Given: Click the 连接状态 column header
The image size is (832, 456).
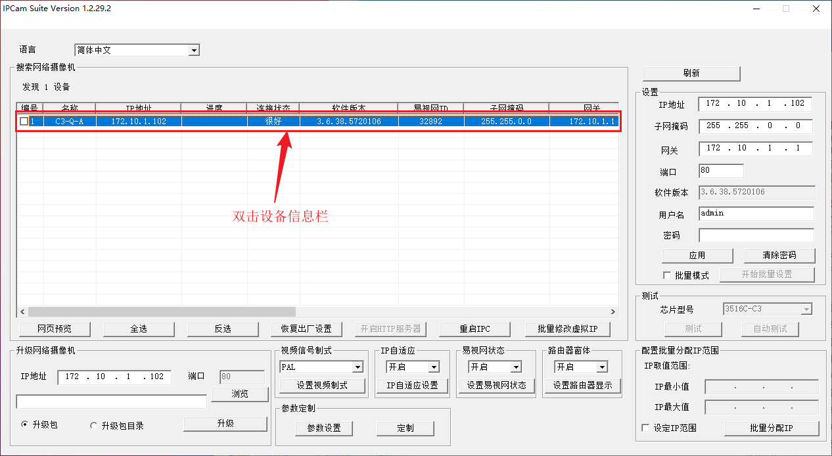Looking at the screenshot, I should (x=273, y=107).
